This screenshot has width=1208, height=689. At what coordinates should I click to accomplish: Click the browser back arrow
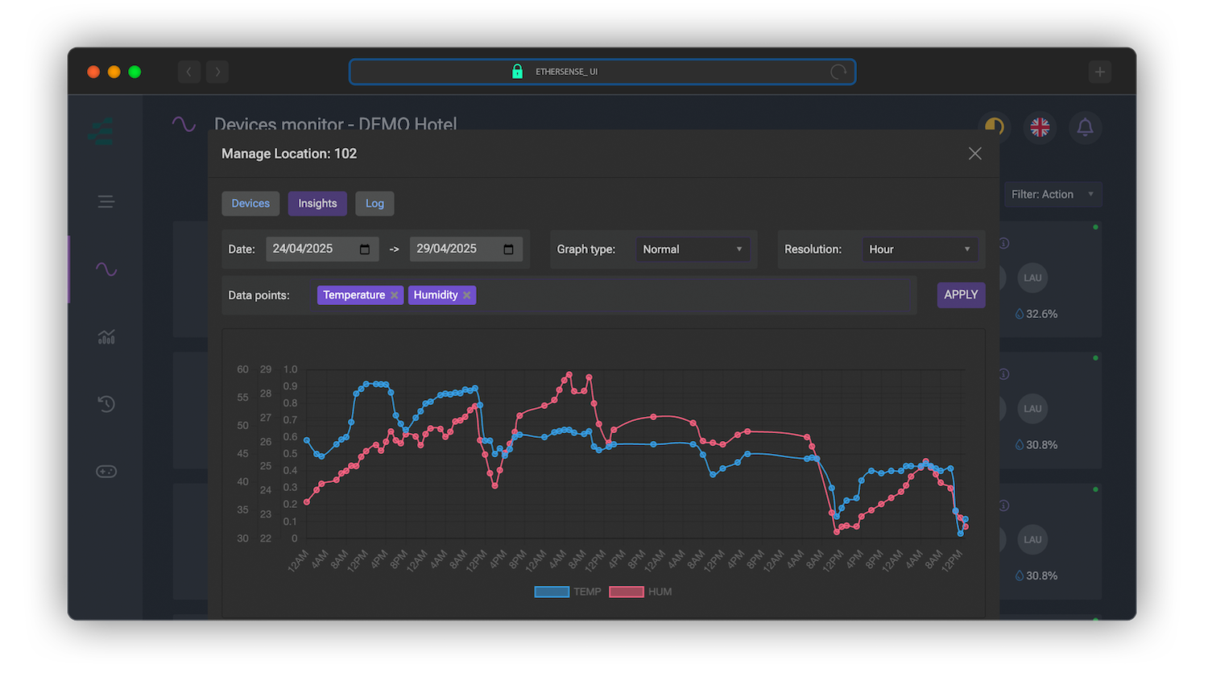point(189,72)
